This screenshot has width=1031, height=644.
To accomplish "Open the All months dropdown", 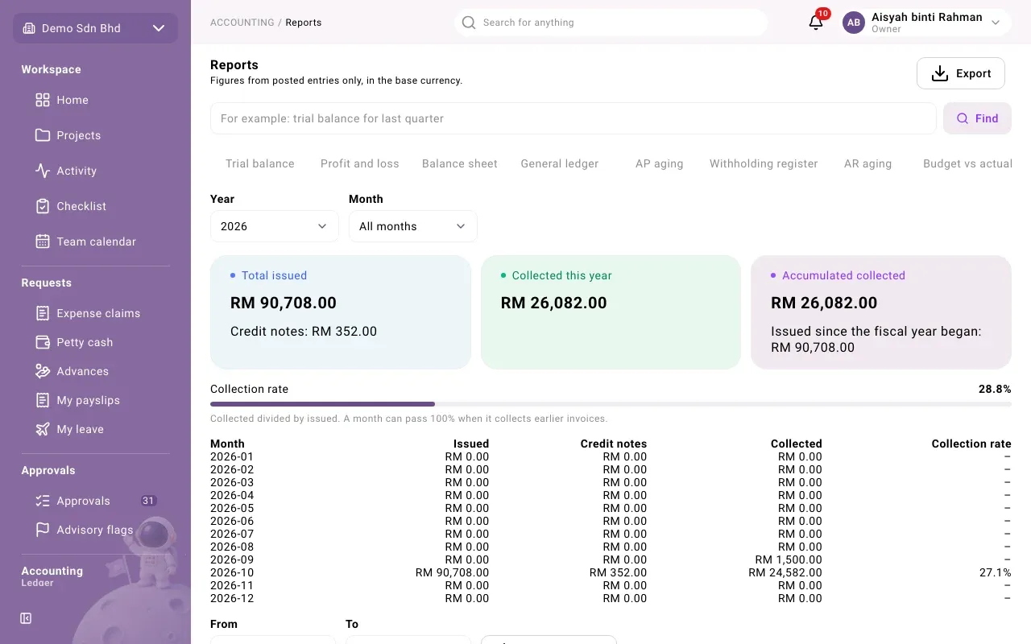I will pyautogui.click(x=413, y=226).
